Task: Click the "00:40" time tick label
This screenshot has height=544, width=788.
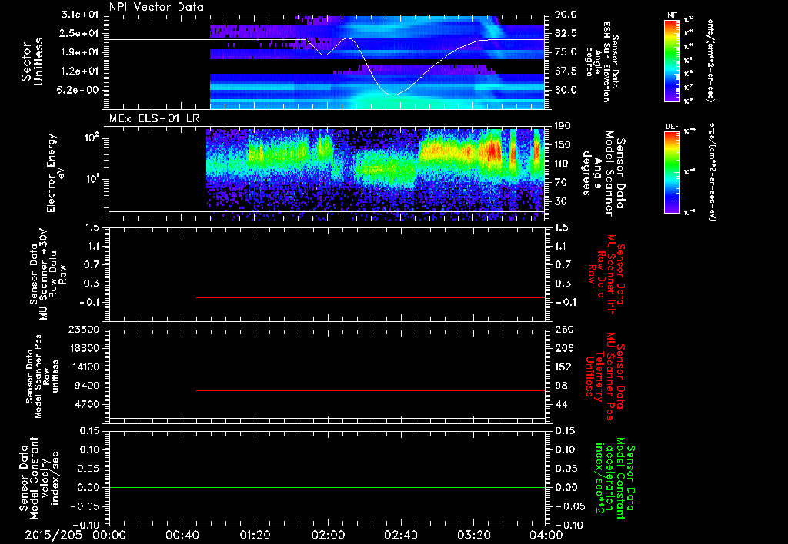Action: tap(182, 535)
